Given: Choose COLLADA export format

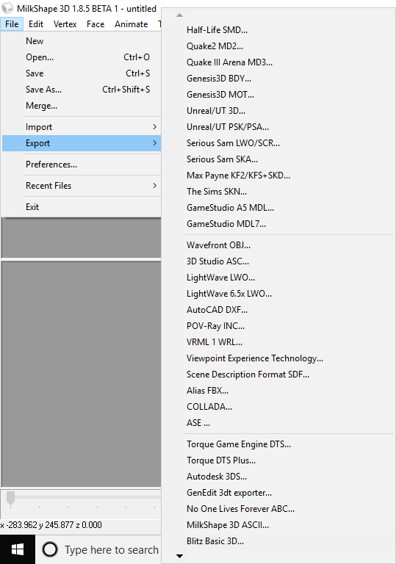Looking at the screenshot, I should [209, 407].
